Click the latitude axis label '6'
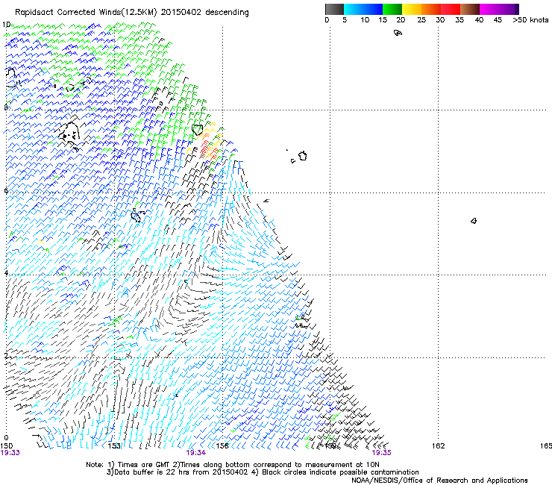 pos(6,190)
